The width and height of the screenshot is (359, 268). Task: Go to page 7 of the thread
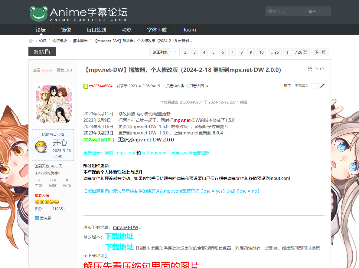[232, 52]
